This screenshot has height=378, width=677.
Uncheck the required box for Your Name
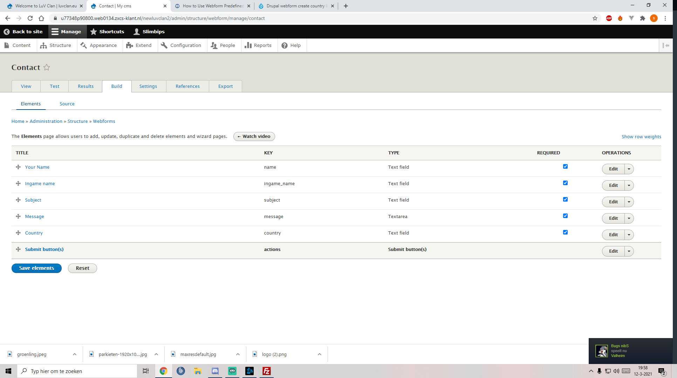tap(565, 167)
